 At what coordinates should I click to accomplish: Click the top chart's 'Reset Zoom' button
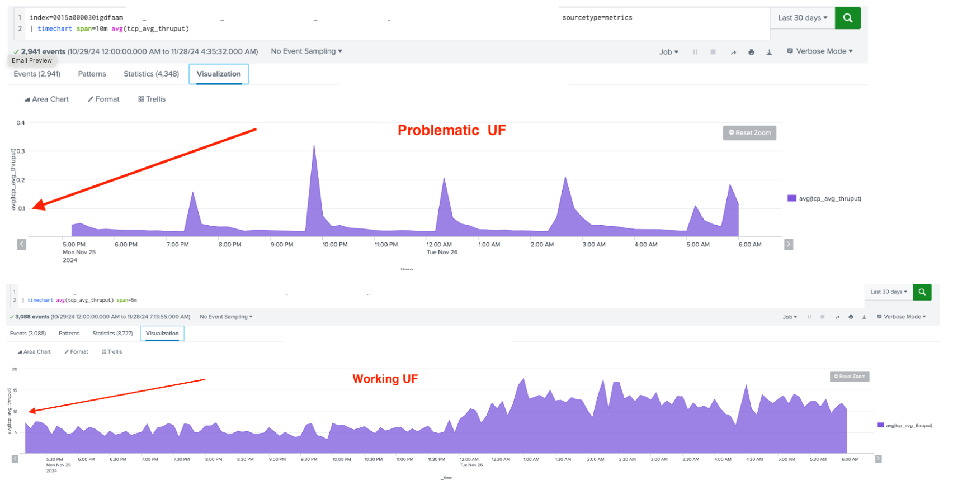click(749, 133)
